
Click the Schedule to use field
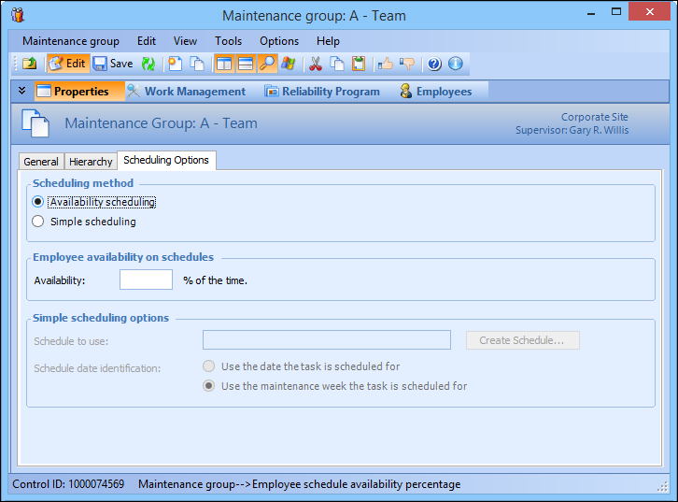[327, 340]
